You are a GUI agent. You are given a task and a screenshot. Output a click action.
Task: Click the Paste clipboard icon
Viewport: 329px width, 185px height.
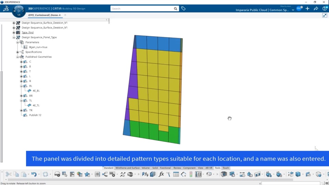[24, 174]
